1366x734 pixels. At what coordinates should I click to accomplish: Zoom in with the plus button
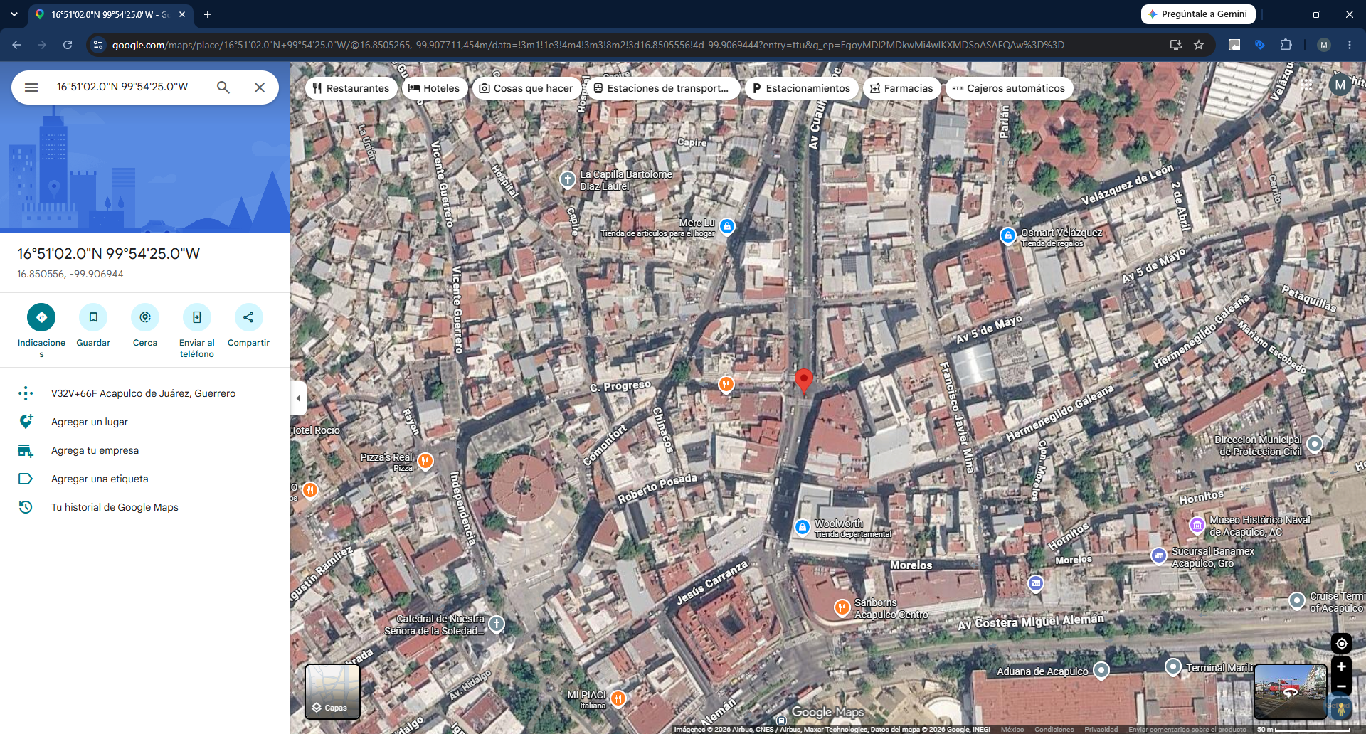point(1341,666)
